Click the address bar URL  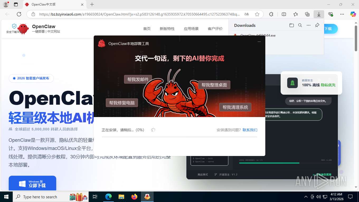coord(139,14)
